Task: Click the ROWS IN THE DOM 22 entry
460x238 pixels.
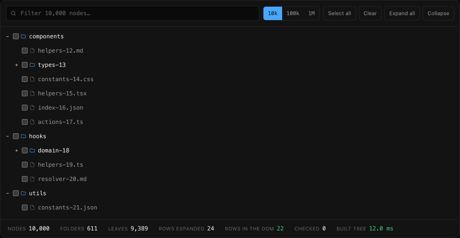Action: pyautogui.click(x=254, y=229)
